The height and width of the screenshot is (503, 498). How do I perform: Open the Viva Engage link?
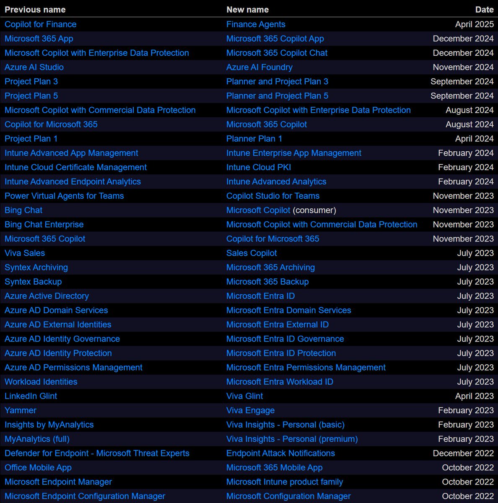coord(251,410)
